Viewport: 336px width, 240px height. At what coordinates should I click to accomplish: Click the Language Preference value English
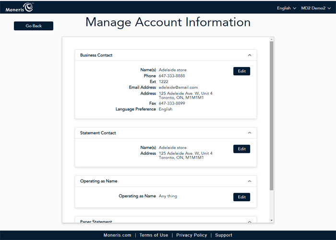[166, 109]
